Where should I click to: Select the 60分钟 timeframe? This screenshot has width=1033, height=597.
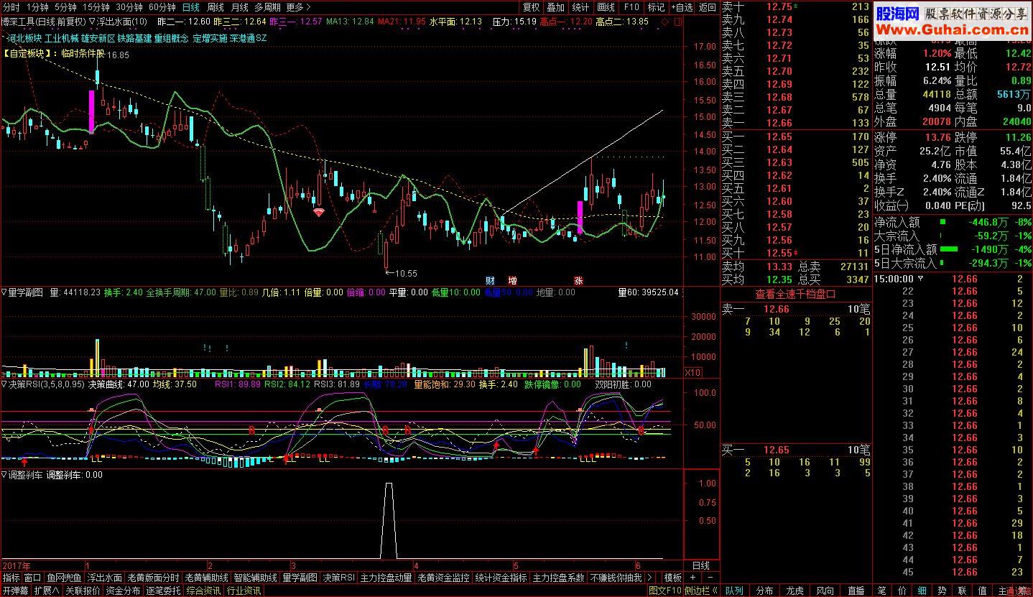[x=162, y=7]
